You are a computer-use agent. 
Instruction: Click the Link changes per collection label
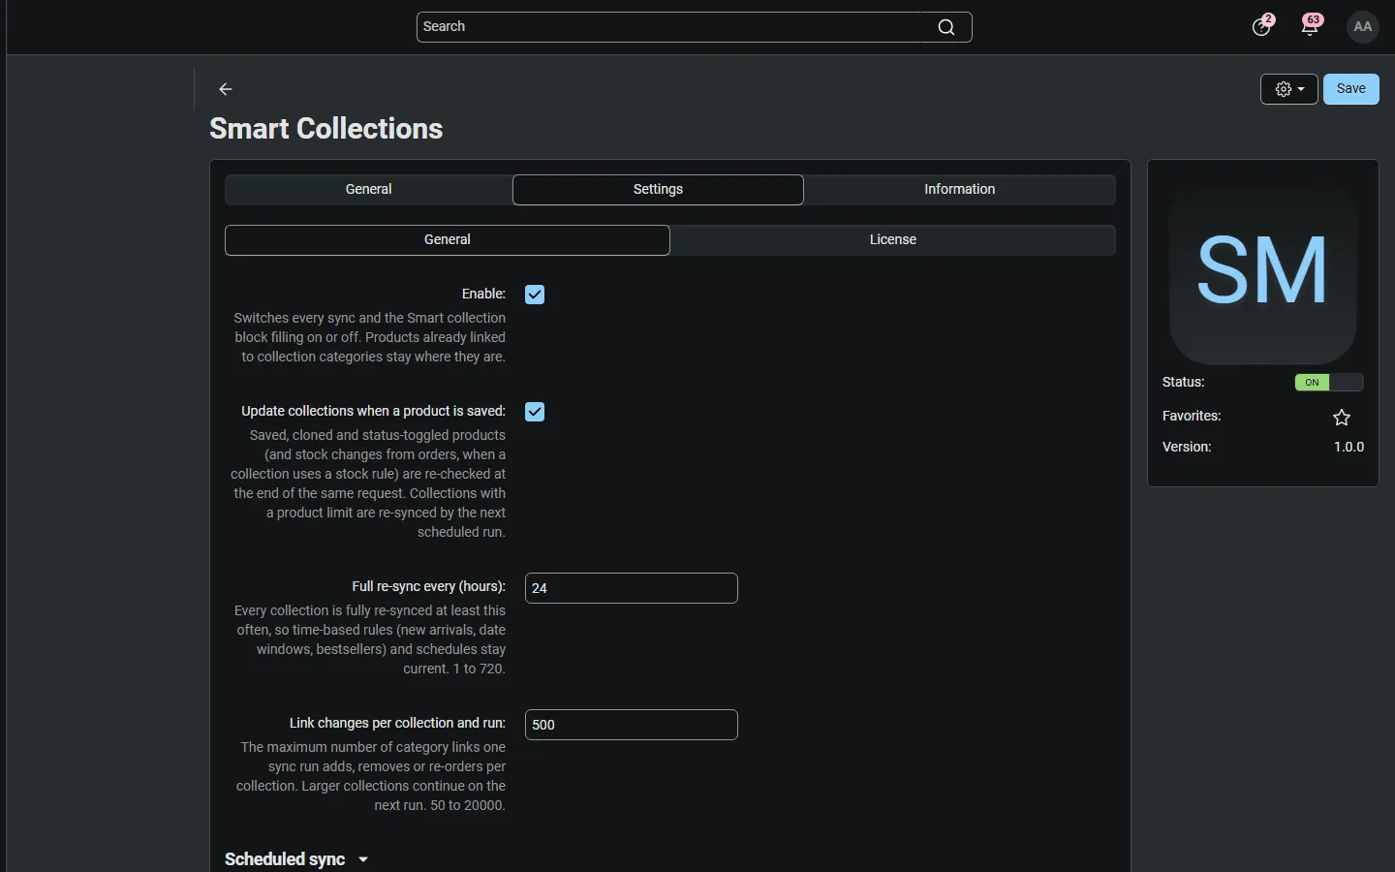[x=397, y=723]
